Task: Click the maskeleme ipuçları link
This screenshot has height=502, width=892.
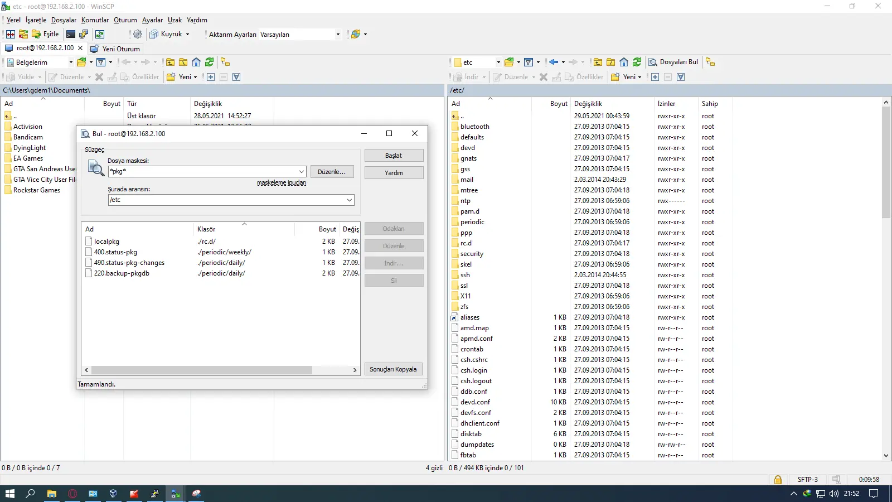Action: [282, 183]
